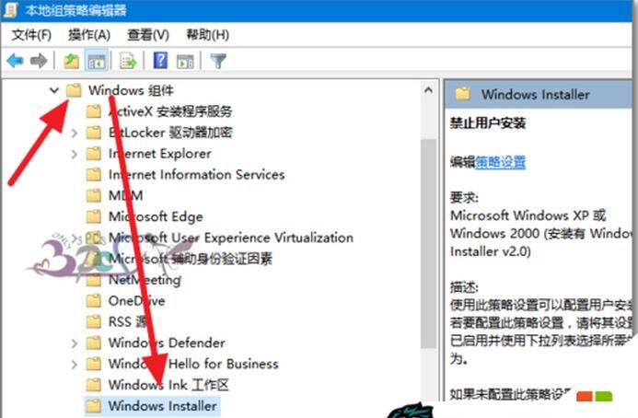Expand the Windows Defender folder node
Screen dimensions: 638x418
click(x=74, y=343)
